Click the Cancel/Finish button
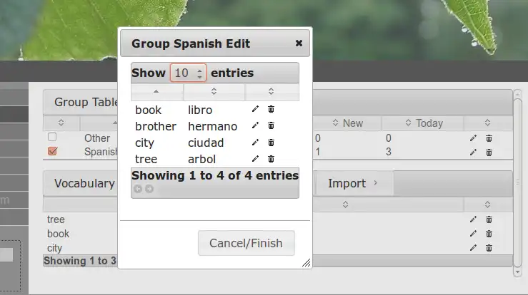This screenshot has width=528, height=295. click(x=246, y=243)
